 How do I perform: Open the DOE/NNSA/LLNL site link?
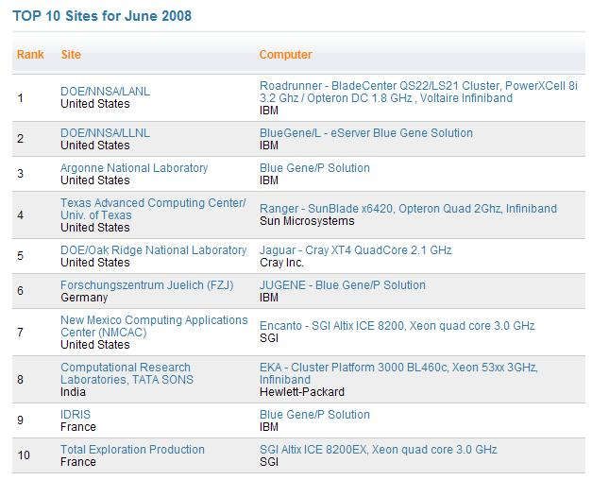tap(105, 133)
